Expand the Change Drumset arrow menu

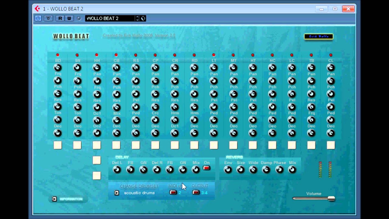[x=116, y=193]
